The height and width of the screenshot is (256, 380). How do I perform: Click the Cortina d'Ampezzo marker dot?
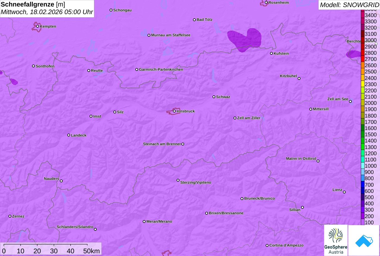tap(267, 245)
